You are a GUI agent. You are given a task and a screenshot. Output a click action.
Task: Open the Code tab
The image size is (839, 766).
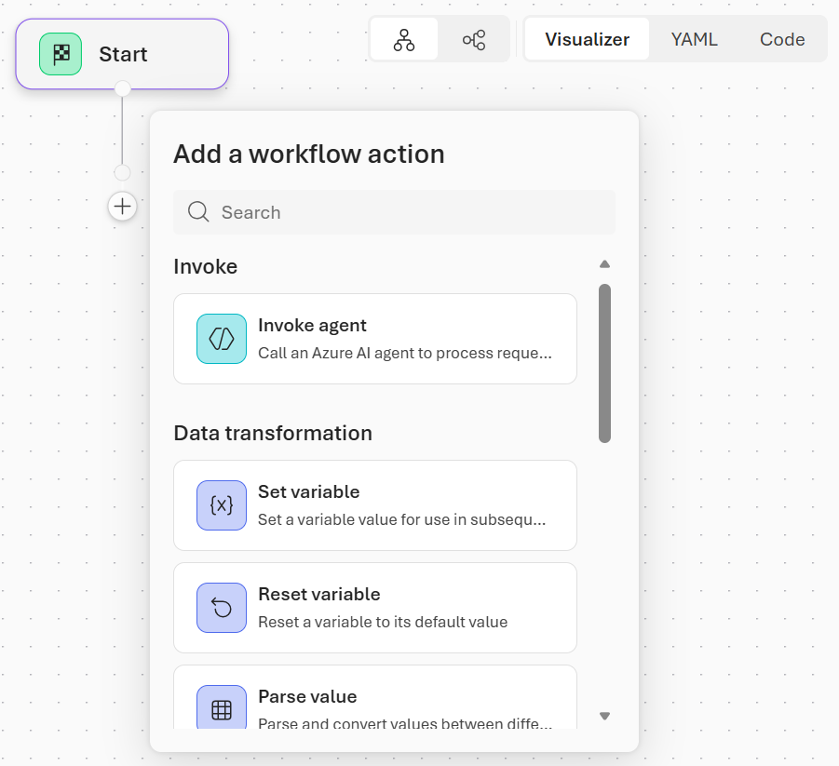pyautogui.click(x=781, y=39)
